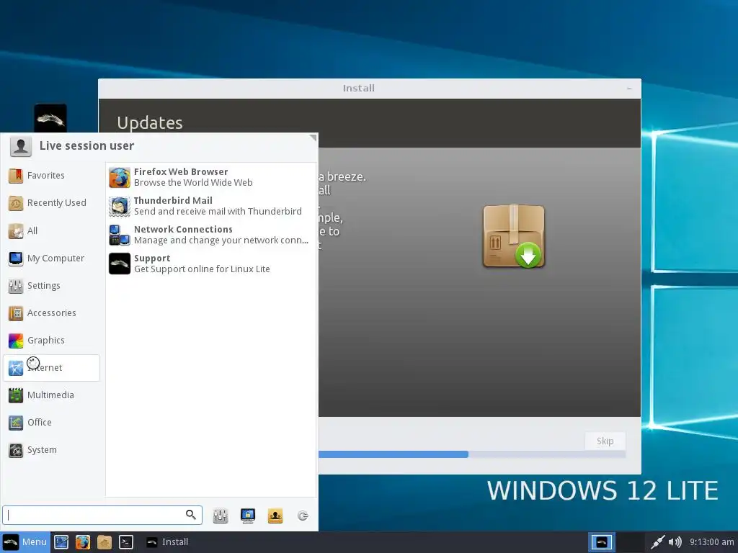Click the volume speaker tray icon
The height and width of the screenshot is (553, 738).
(675, 542)
